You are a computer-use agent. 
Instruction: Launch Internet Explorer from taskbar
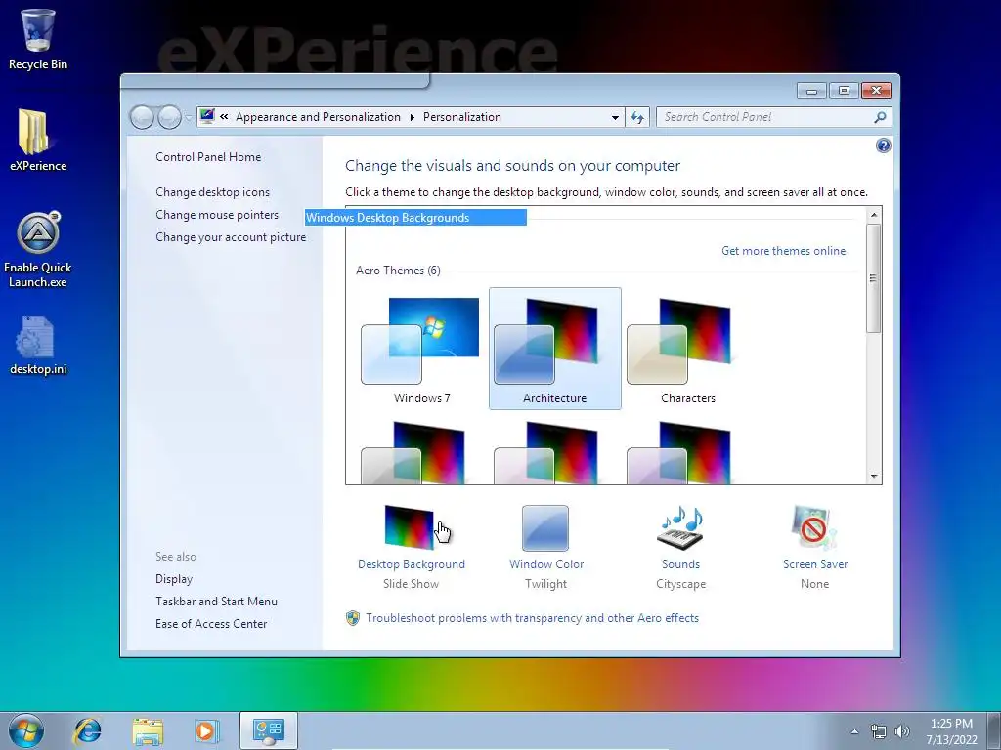[x=87, y=730]
